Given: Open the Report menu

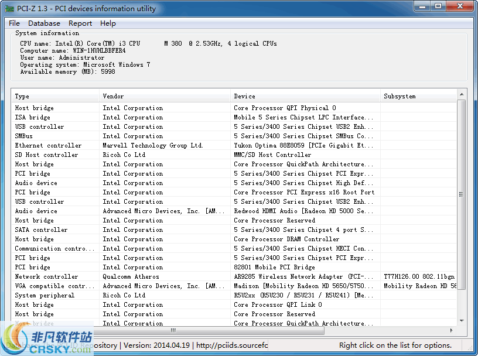Looking at the screenshot, I should click(x=80, y=23).
